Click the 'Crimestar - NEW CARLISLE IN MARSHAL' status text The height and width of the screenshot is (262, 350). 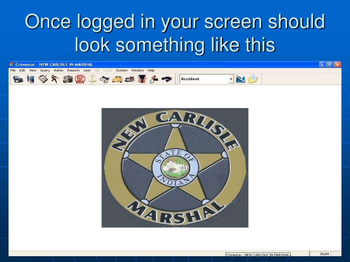(x=258, y=254)
